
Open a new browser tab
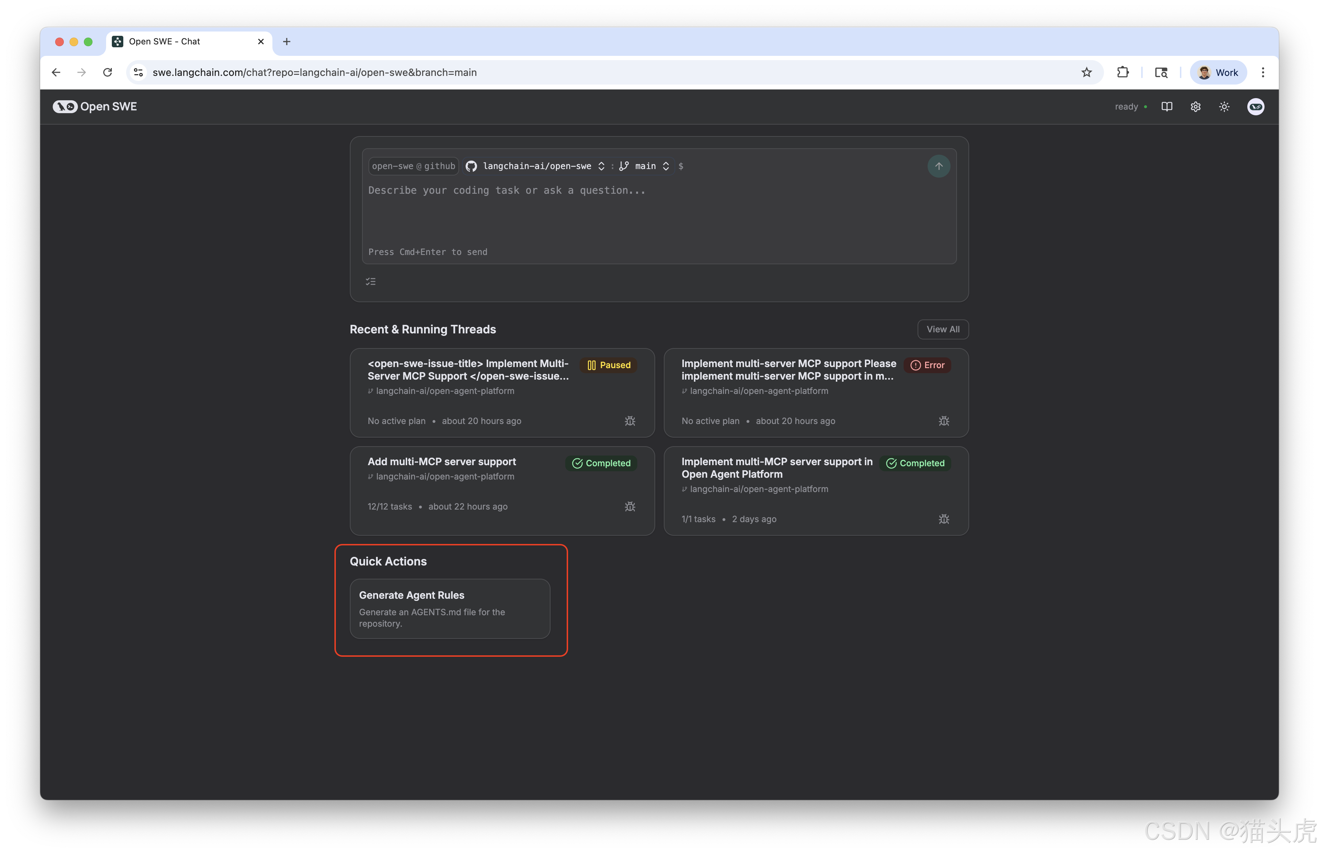click(286, 42)
